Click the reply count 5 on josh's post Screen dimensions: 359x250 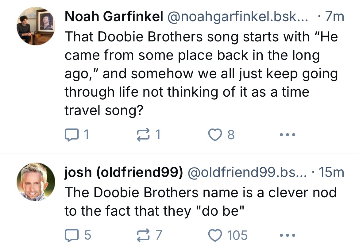pyautogui.click(x=87, y=235)
